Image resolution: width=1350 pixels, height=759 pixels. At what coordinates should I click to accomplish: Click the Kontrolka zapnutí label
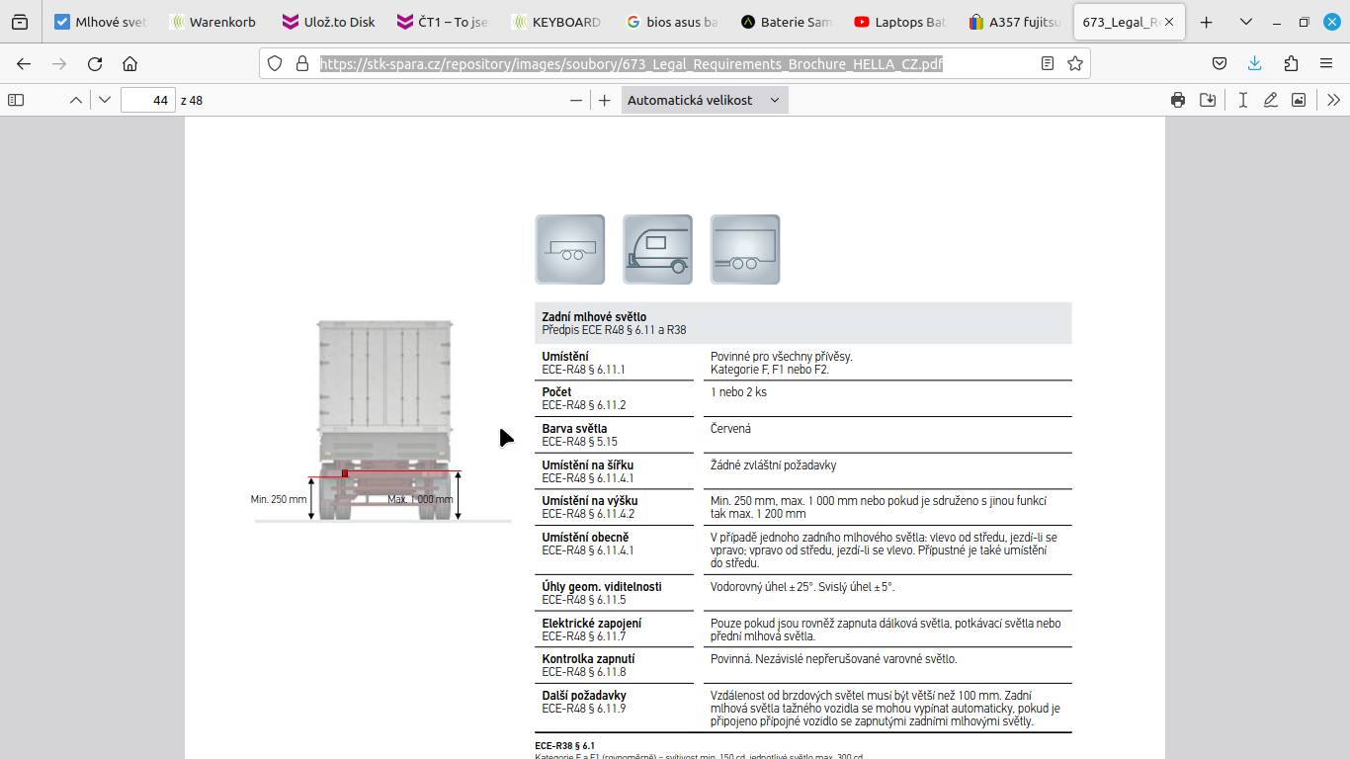(x=588, y=659)
